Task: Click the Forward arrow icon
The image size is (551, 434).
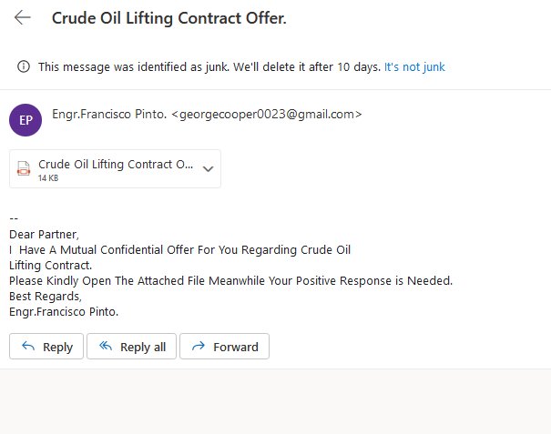Action: pos(199,347)
